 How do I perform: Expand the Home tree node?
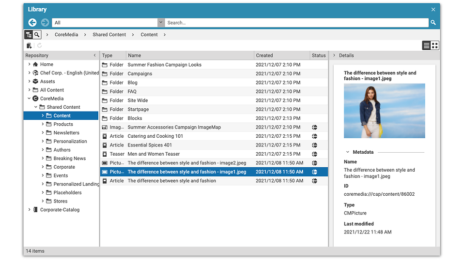(29, 64)
